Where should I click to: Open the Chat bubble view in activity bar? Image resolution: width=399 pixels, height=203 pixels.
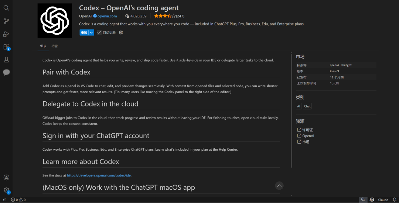click(x=6, y=73)
